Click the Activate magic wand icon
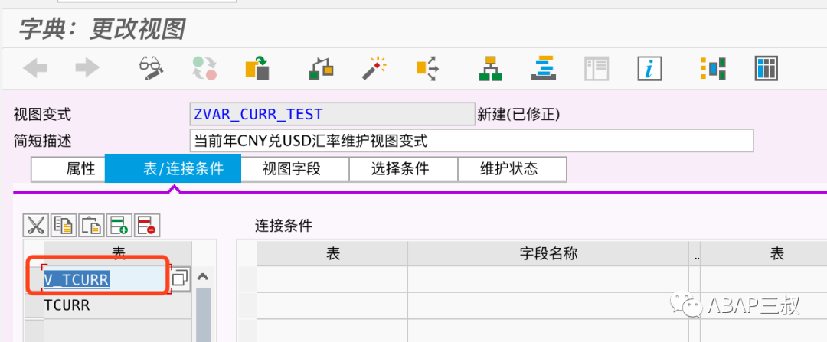Screen dimensions: 827x342 (x=374, y=67)
